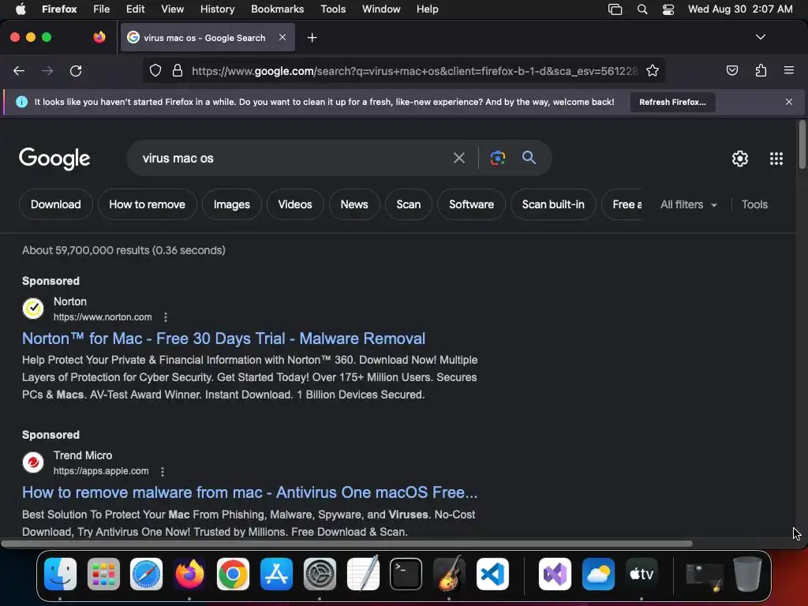The height and width of the screenshot is (606, 808).
Task: Close the virus mac os tab
Action: coord(282,37)
